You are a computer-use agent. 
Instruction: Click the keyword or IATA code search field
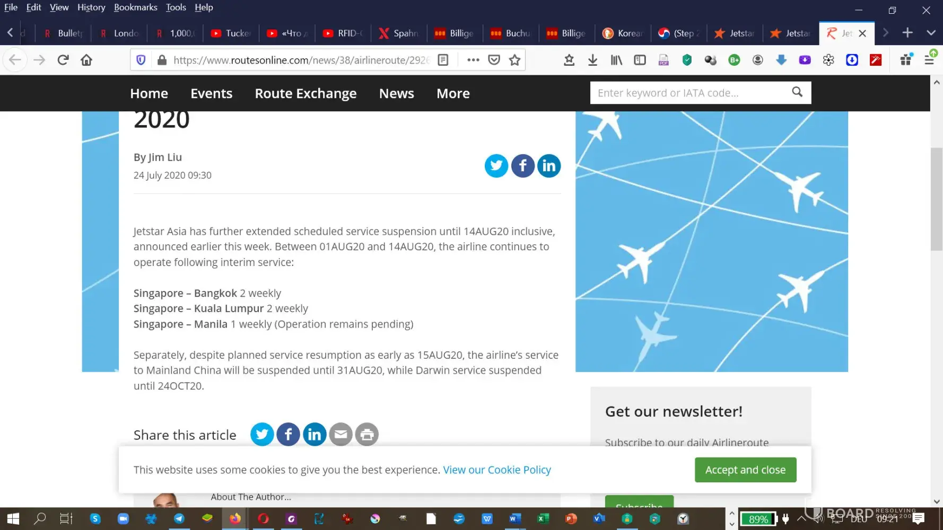click(688, 93)
